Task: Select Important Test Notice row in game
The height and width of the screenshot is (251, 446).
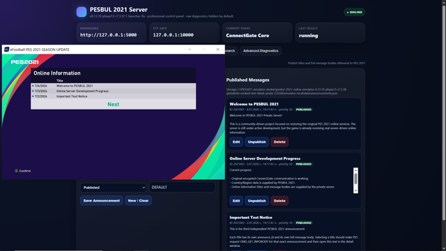Action: pos(113,96)
